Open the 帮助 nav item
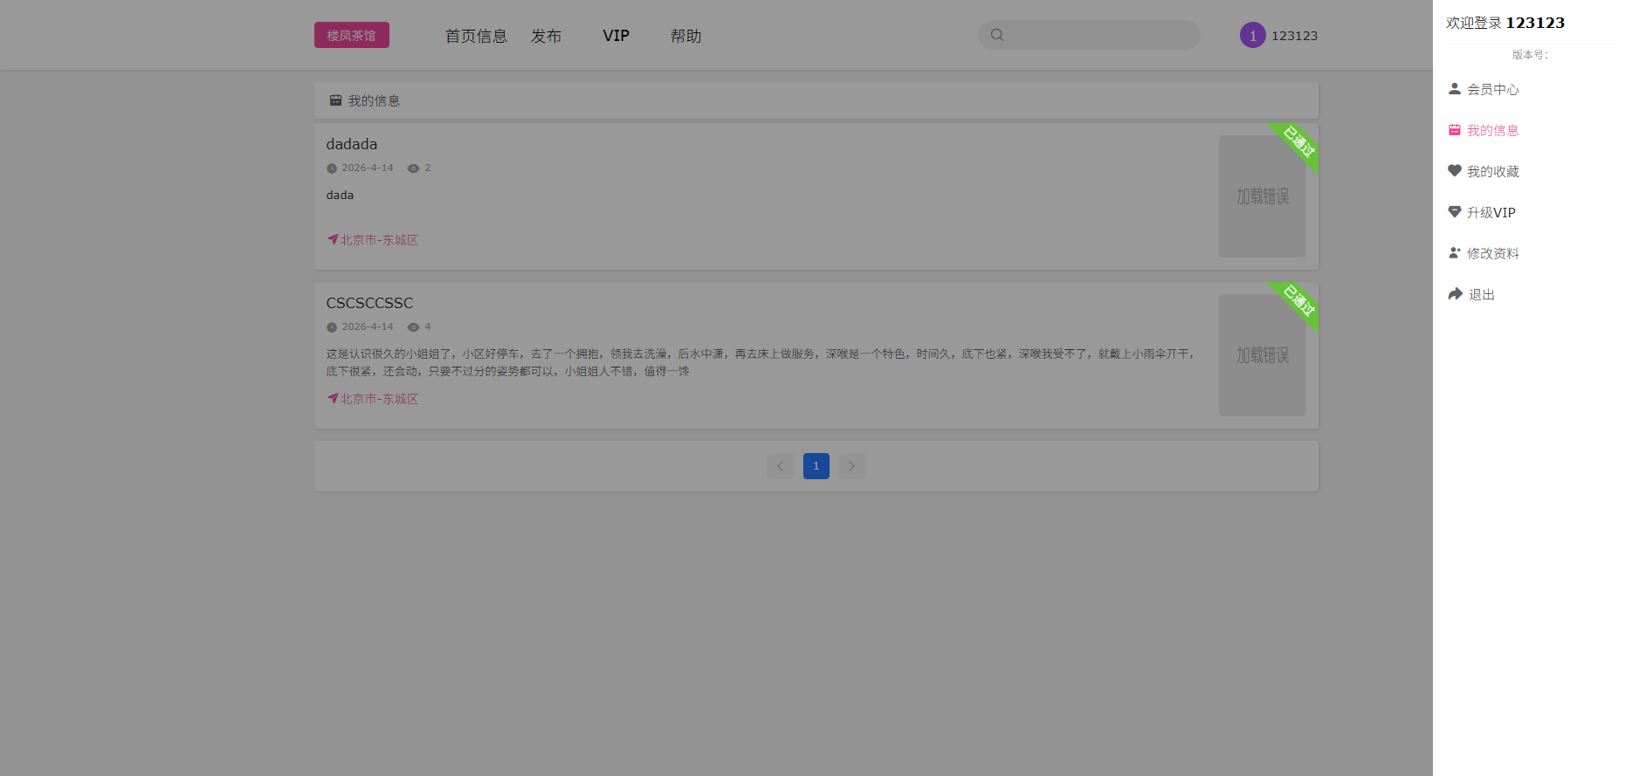 point(685,36)
